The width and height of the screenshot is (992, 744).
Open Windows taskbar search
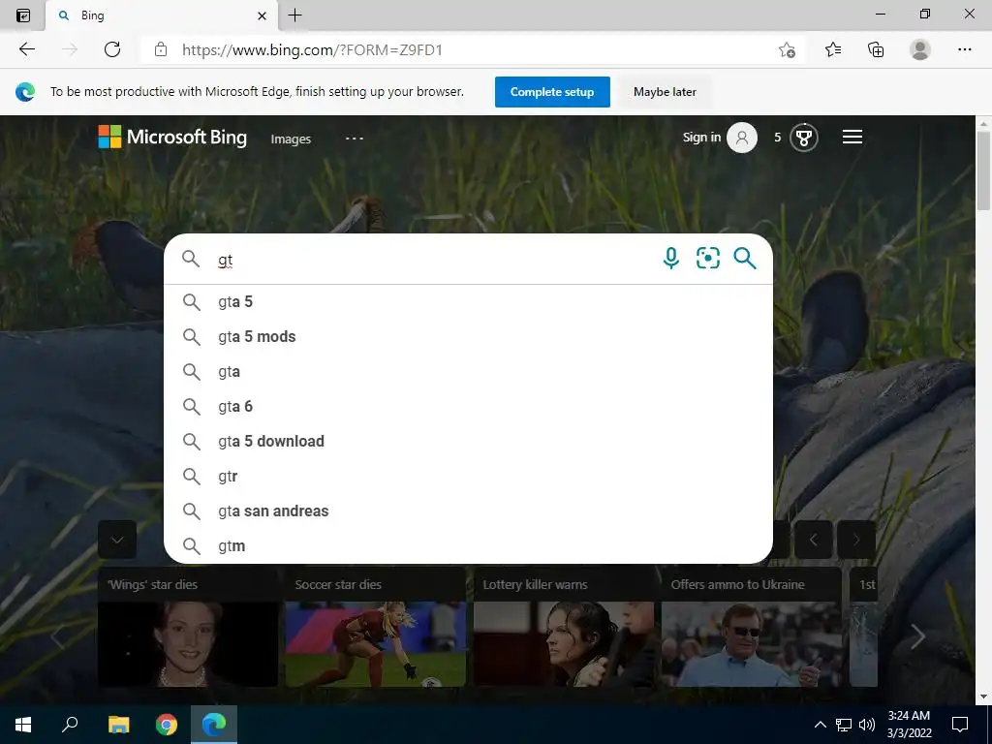pos(70,725)
